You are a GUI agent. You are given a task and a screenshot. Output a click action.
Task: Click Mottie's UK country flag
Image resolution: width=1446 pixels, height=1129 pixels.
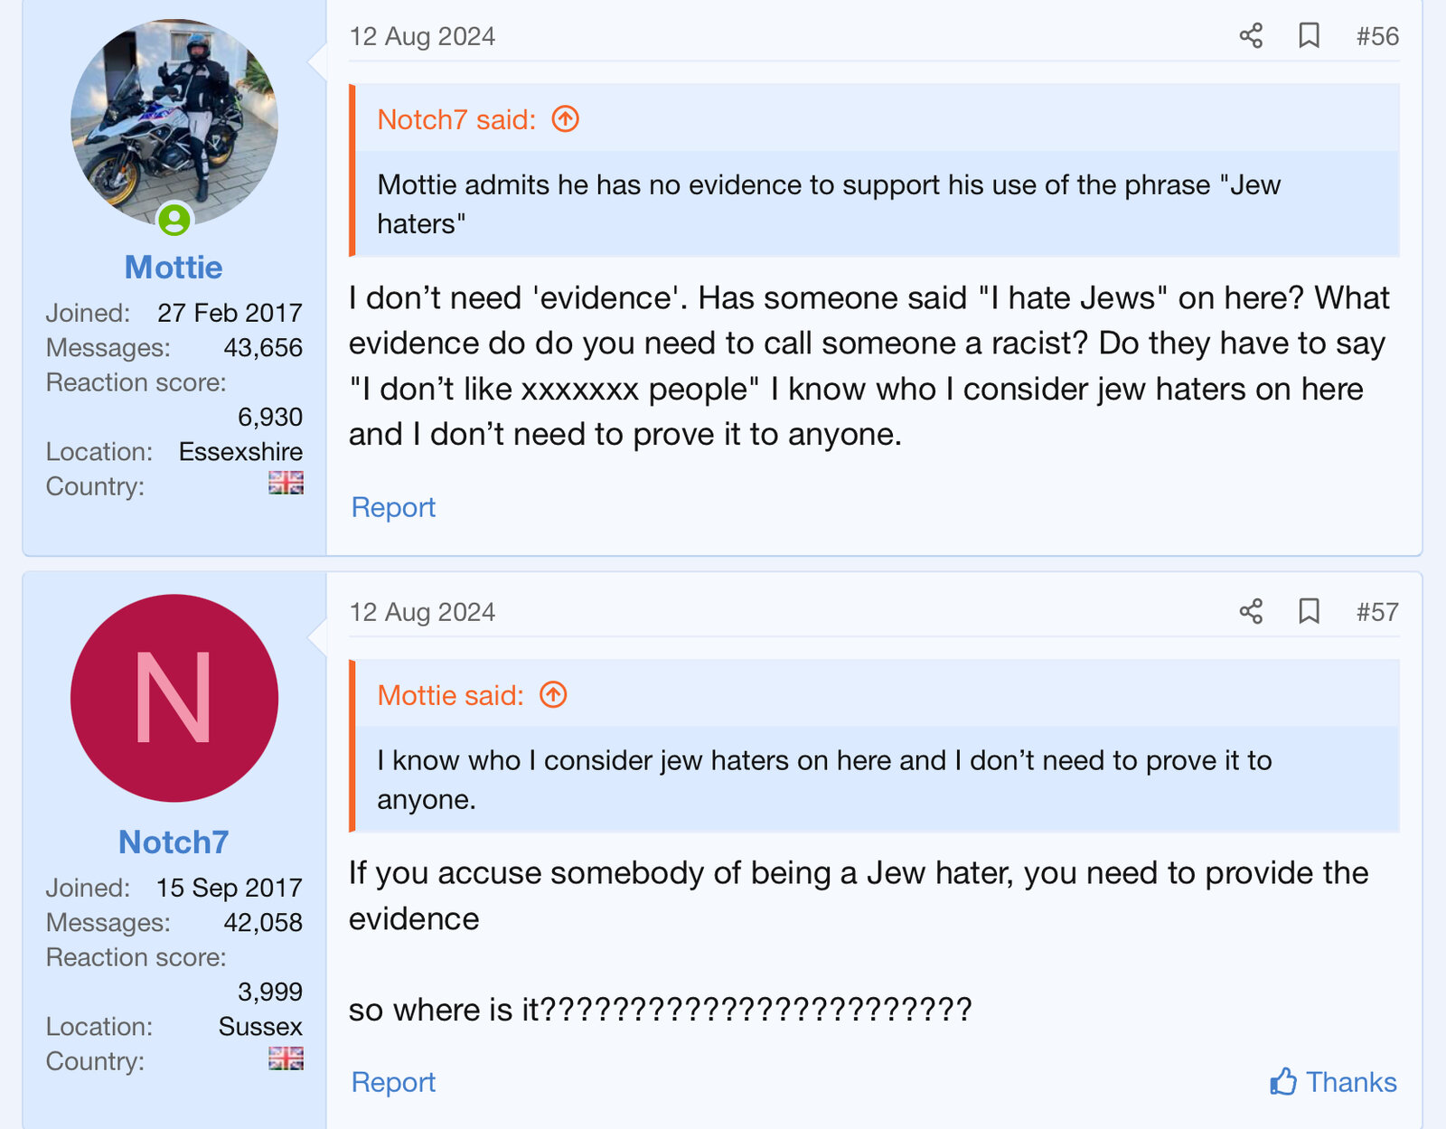(286, 484)
